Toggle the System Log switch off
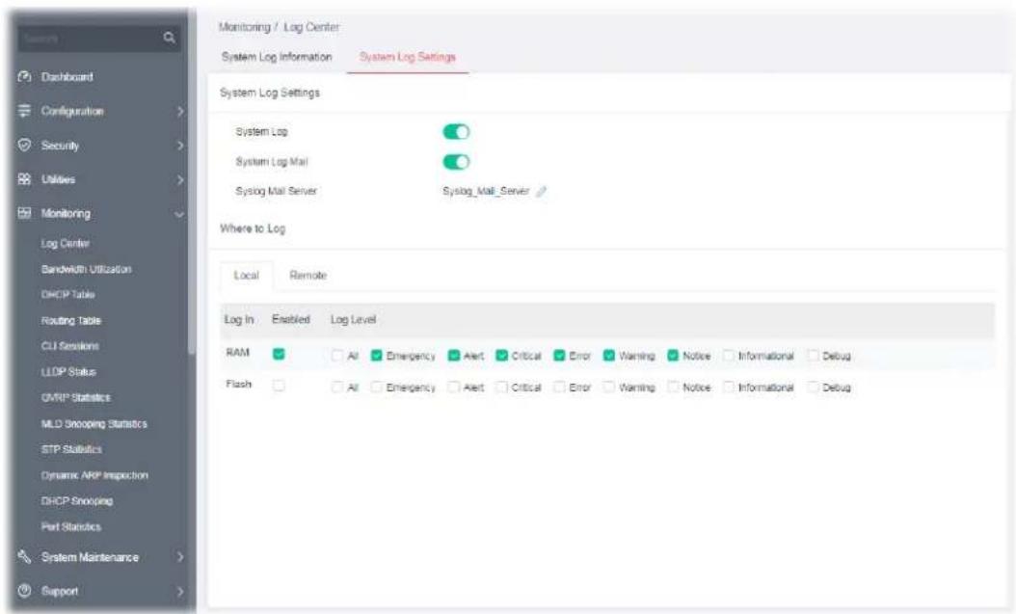The width and height of the screenshot is (1016, 614). [456, 131]
